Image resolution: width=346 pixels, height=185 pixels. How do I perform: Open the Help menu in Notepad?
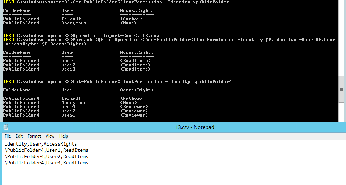coord(64,136)
